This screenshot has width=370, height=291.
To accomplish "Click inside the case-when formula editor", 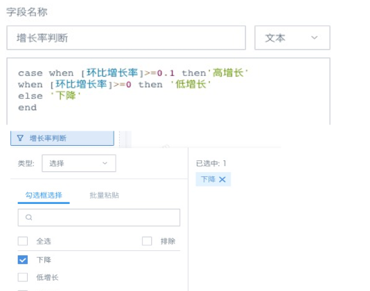I will [x=168, y=91].
